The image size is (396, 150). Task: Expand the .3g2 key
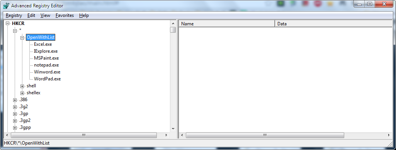15,107
